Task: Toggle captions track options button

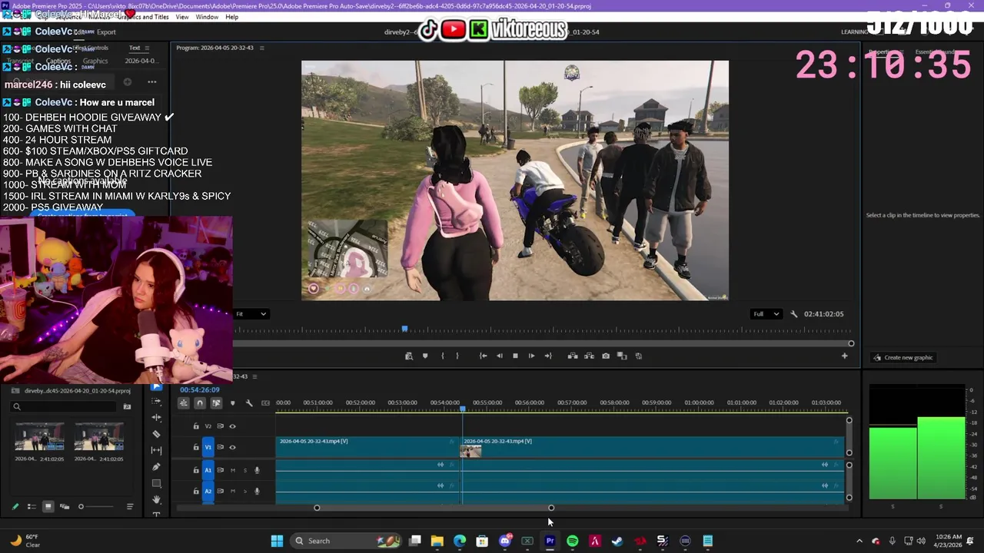Action: [x=266, y=402]
